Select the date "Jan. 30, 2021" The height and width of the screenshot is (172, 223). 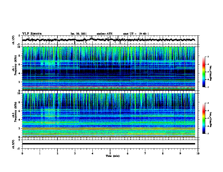79,34
